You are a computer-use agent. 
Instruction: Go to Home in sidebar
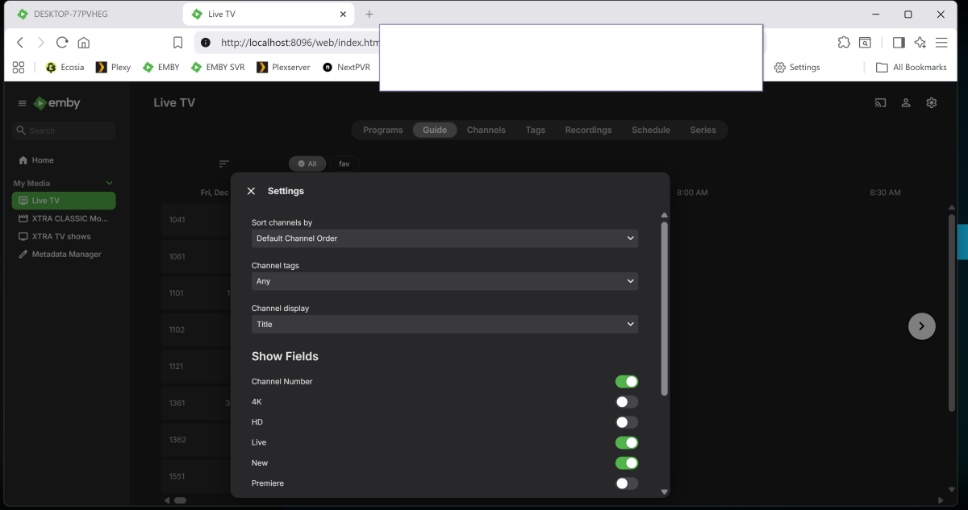click(x=64, y=160)
